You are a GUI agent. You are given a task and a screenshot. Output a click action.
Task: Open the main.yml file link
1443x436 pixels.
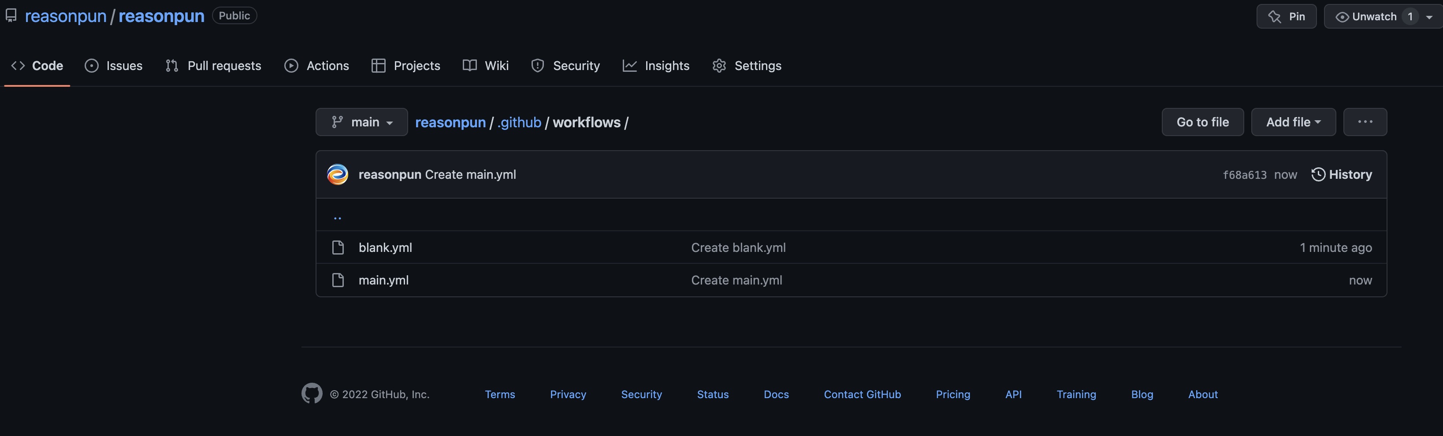[383, 280]
